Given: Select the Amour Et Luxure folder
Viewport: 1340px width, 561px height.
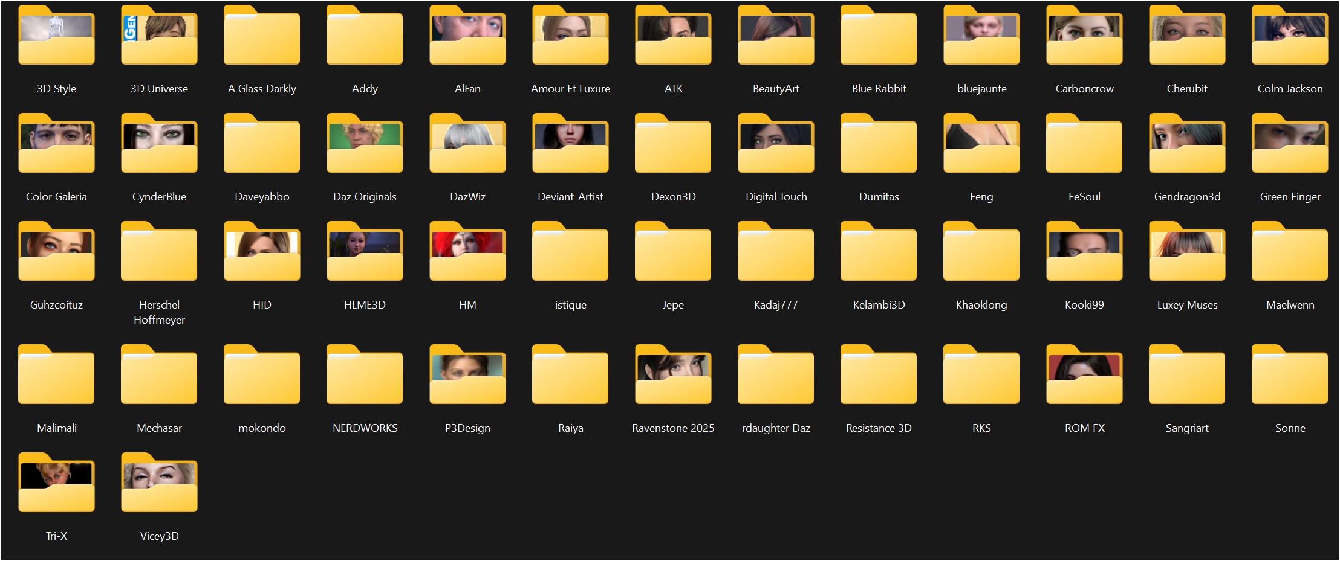Looking at the screenshot, I should coord(570,35).
